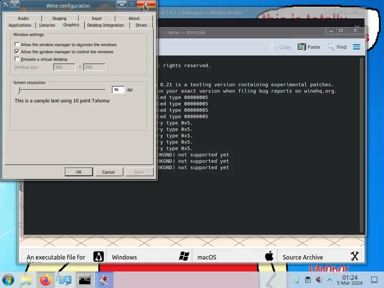
Task: Switch to the Drives tab
Action: click(141, 25)
